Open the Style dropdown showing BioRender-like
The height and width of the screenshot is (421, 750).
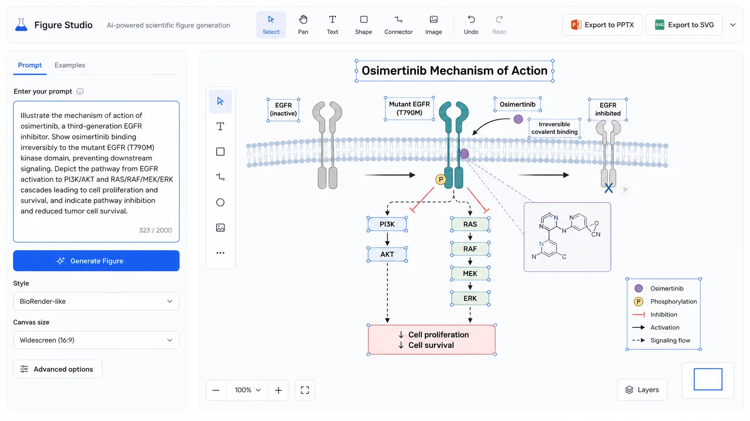[x=96, y=301]
